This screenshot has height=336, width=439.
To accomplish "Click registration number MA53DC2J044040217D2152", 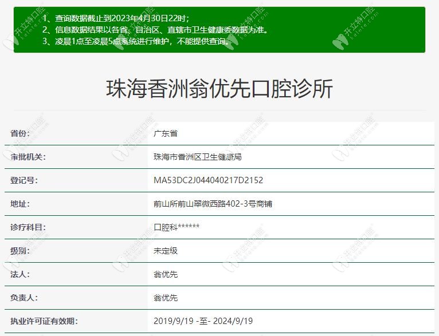I will point(208,180).
